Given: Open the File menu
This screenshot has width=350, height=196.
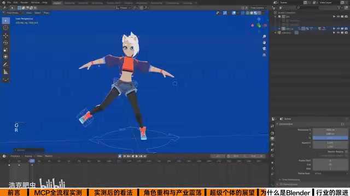Looking at the screenshot, I should pyautogui.click(x=9, y=3).
